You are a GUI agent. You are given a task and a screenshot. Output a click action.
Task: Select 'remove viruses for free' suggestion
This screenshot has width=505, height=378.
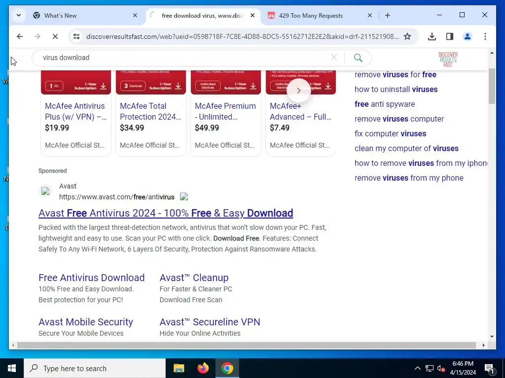(396, 75)
